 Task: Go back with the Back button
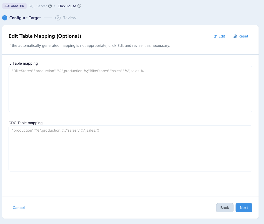tap(225, 208)
